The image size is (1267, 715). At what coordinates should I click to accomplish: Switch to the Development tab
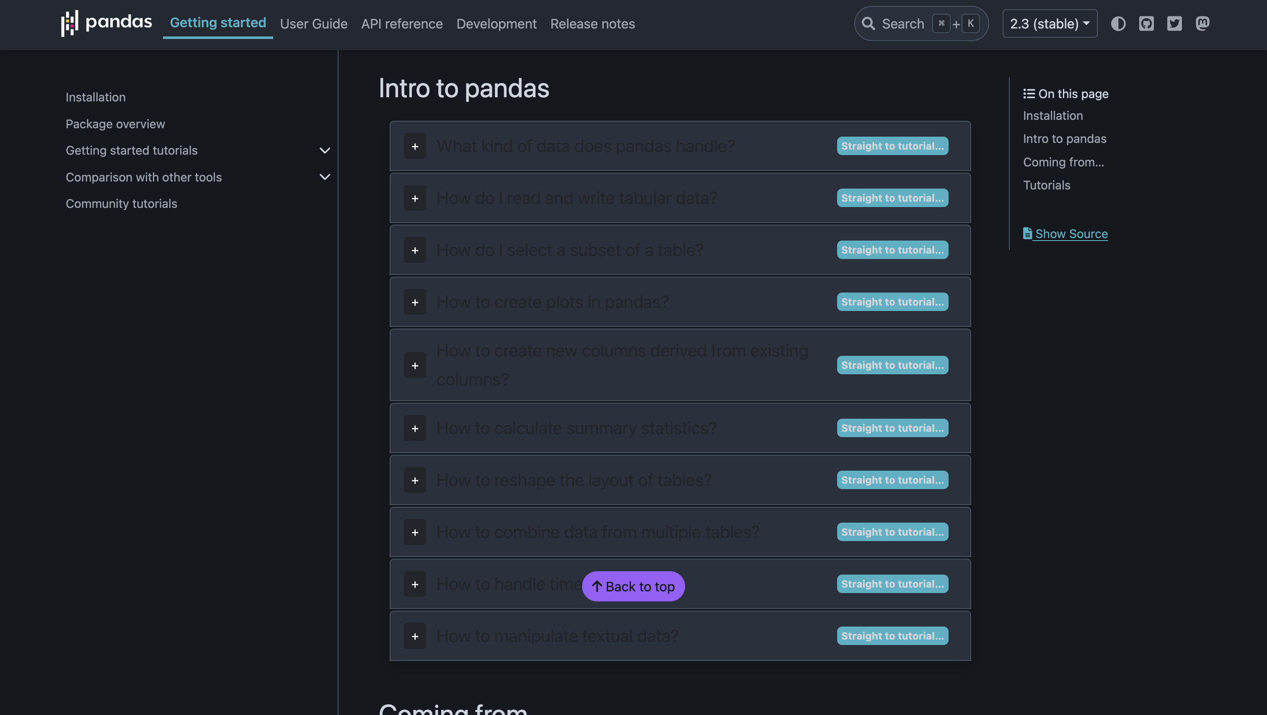click(496, 23)
